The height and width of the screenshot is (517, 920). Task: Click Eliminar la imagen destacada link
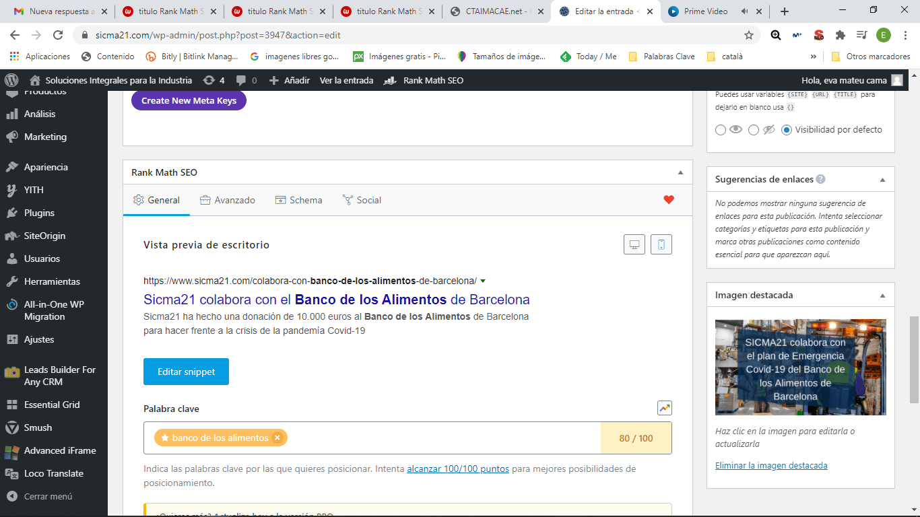click(x=771, y=465)
